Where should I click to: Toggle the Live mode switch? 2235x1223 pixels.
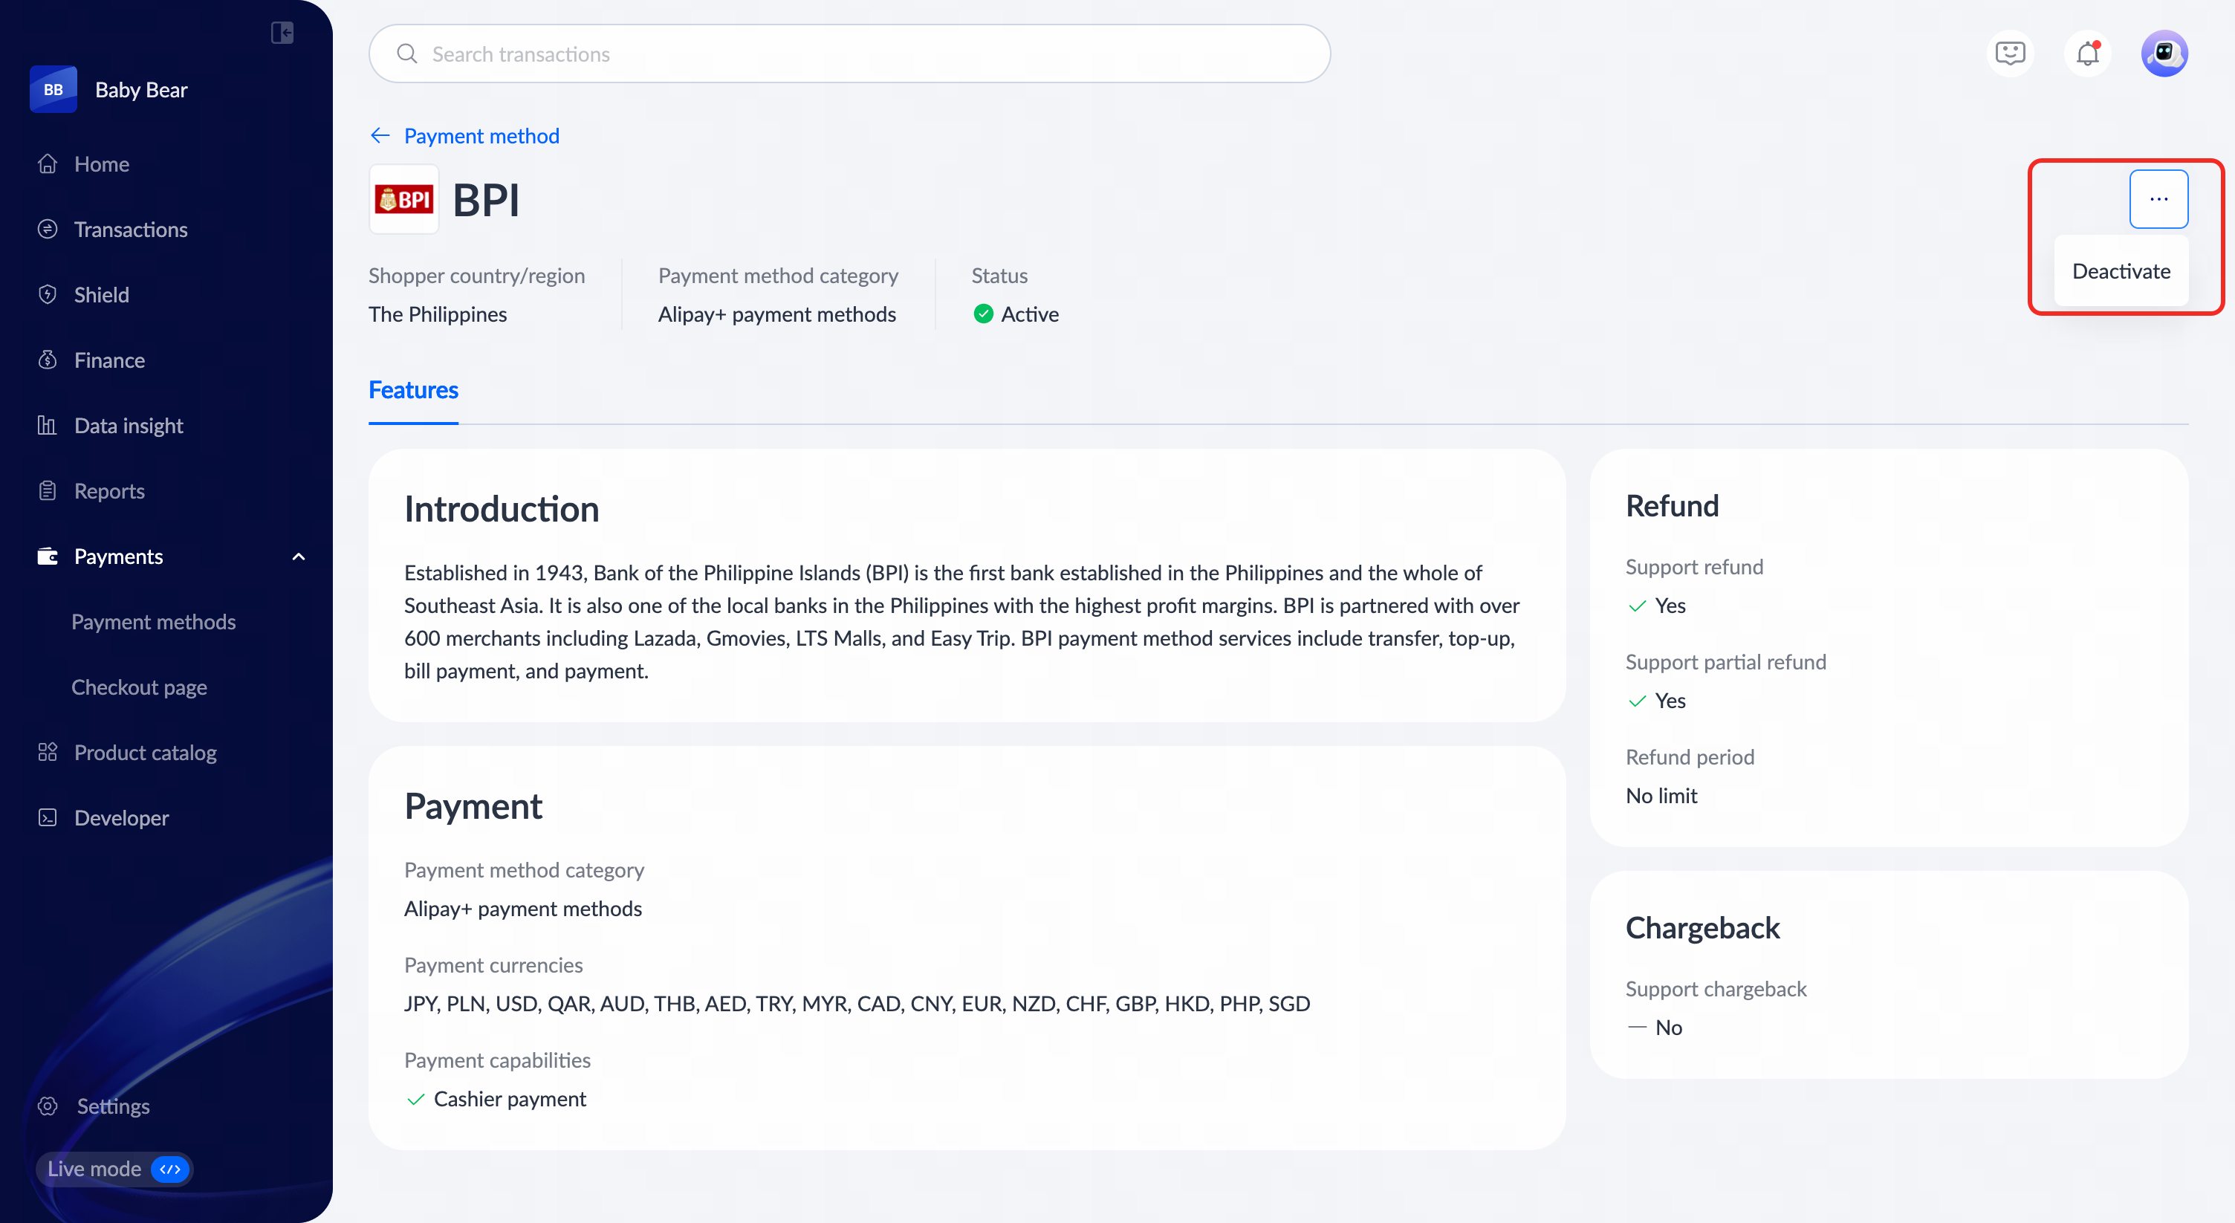(x=170, y=1170)
